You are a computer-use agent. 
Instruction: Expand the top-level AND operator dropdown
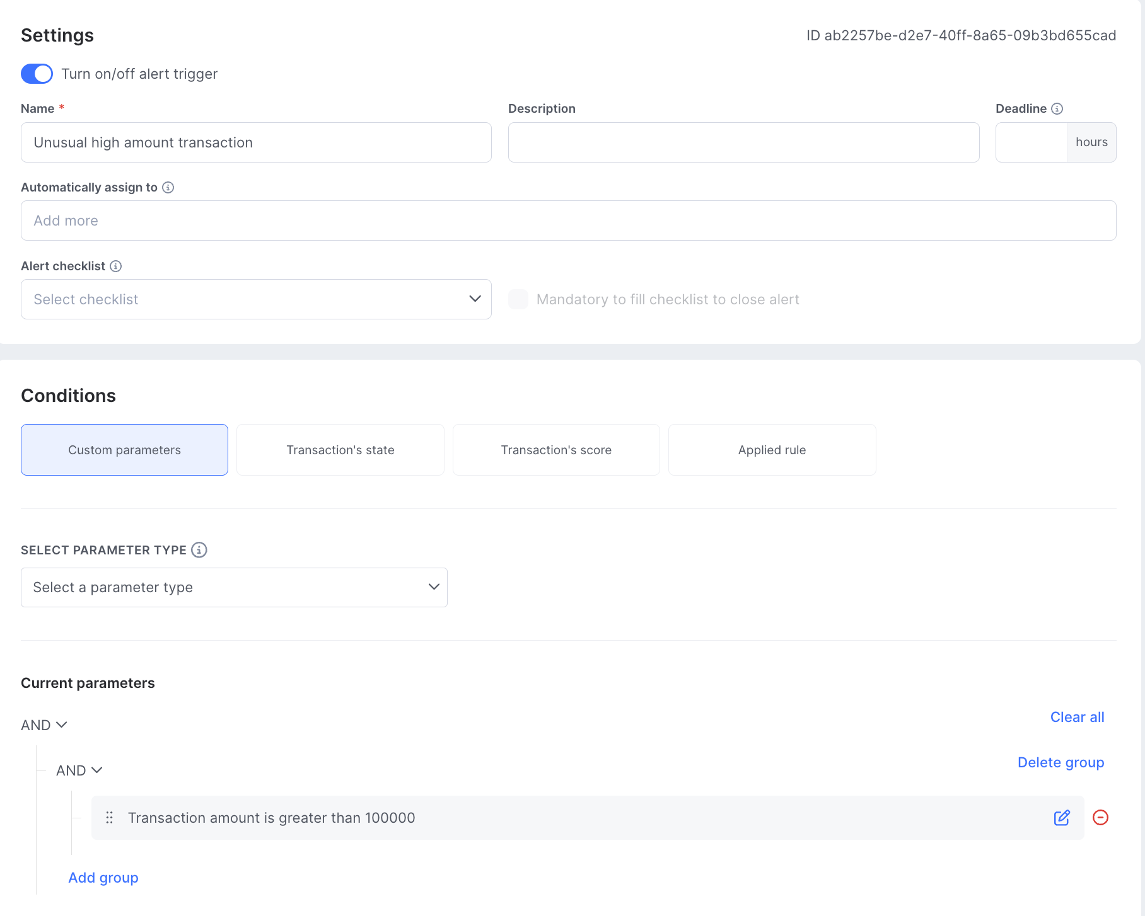coord(44,725)
